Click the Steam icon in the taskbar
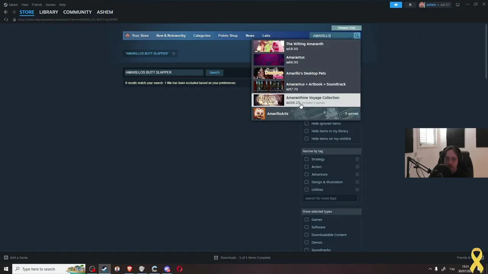Screen dimensions: 488x274 pos(104,269)
